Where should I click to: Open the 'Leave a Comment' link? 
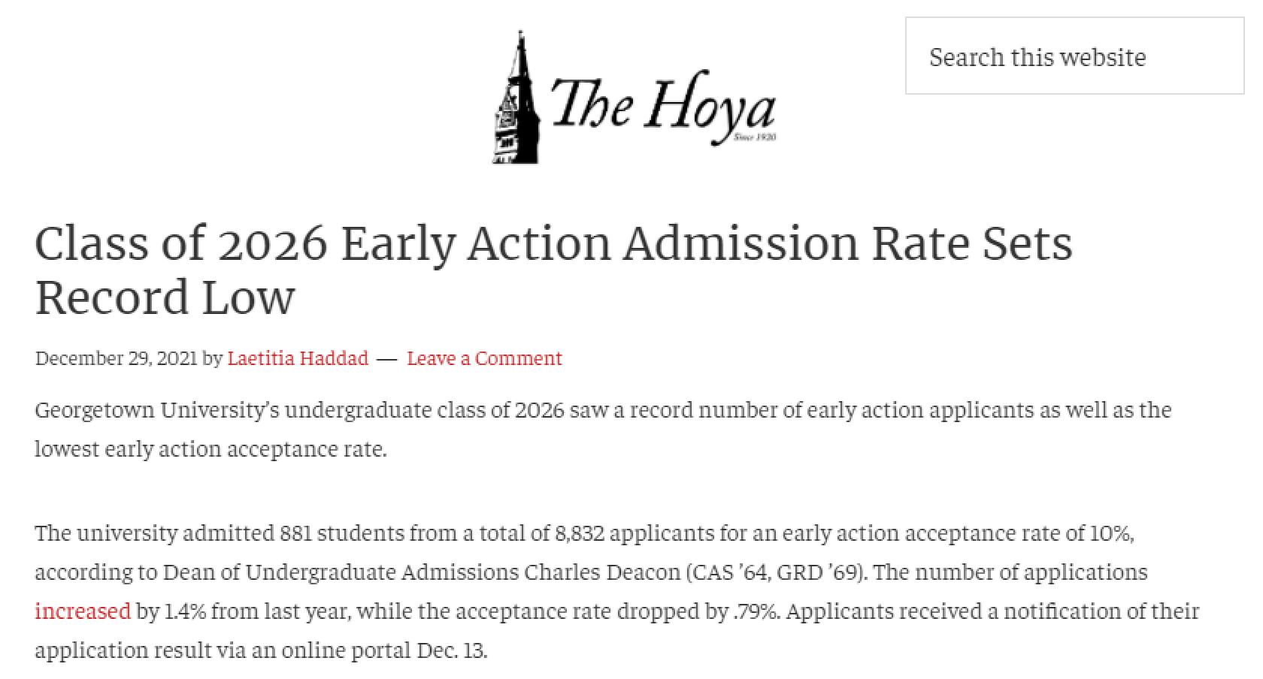click(x=484, y=358)
